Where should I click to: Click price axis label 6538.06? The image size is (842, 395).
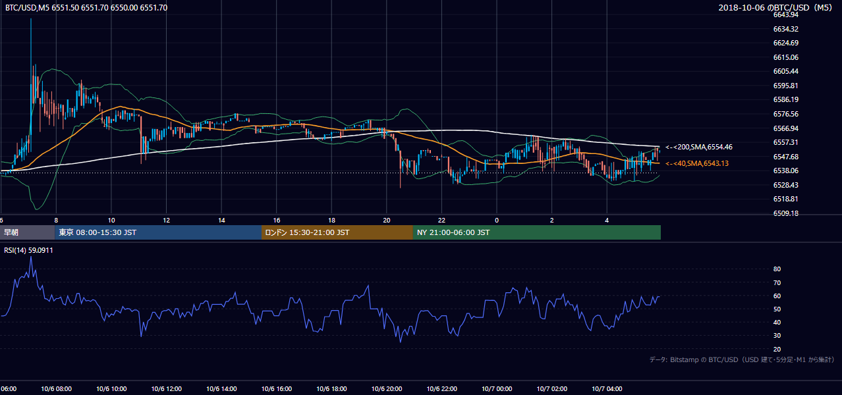(786, 171)
